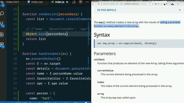This screenshot has width=184, height=103.
Task: Switch to the index.css tab
Action: [35, 2]
